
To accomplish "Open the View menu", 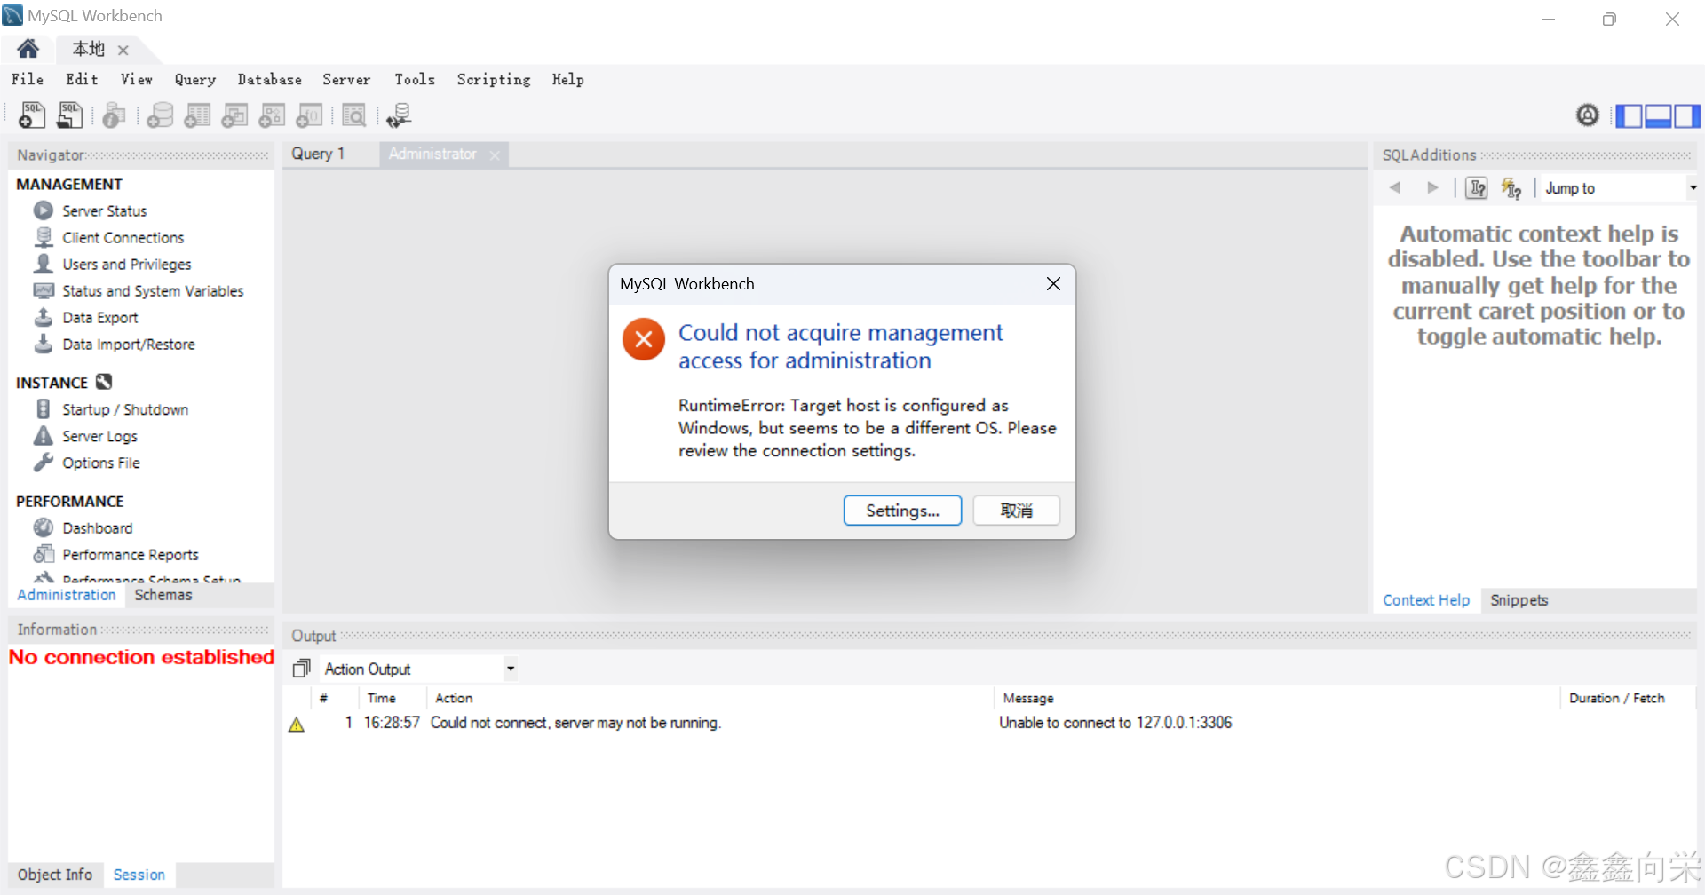I will (137, 79).
